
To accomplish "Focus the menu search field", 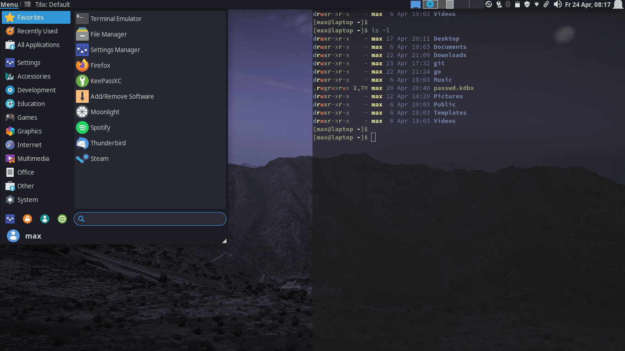I will [150, 219].
